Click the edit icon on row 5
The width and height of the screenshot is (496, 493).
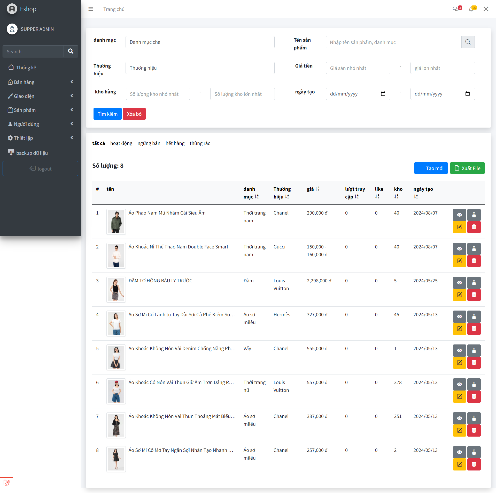tap(460, 362)
